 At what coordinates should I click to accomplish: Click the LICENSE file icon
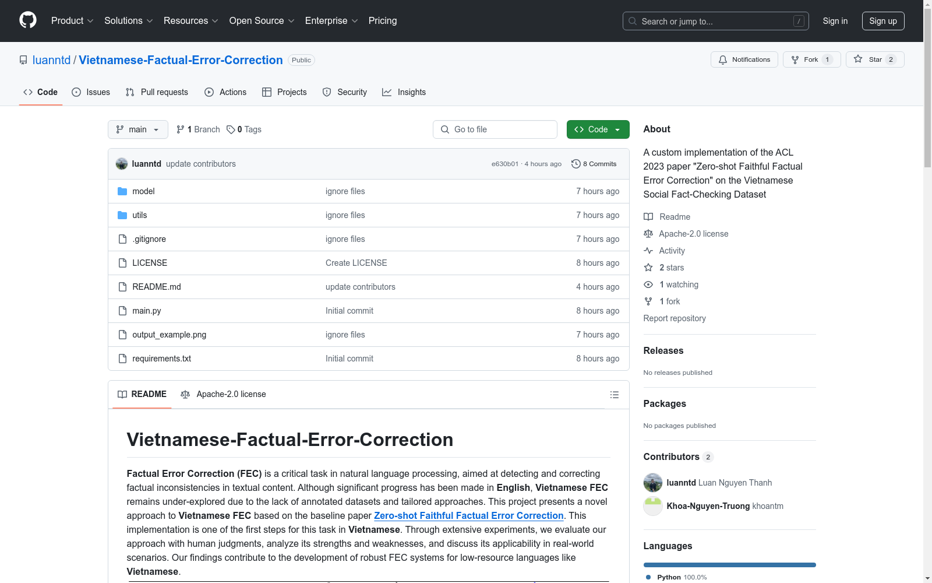click(x=122, y=263)
